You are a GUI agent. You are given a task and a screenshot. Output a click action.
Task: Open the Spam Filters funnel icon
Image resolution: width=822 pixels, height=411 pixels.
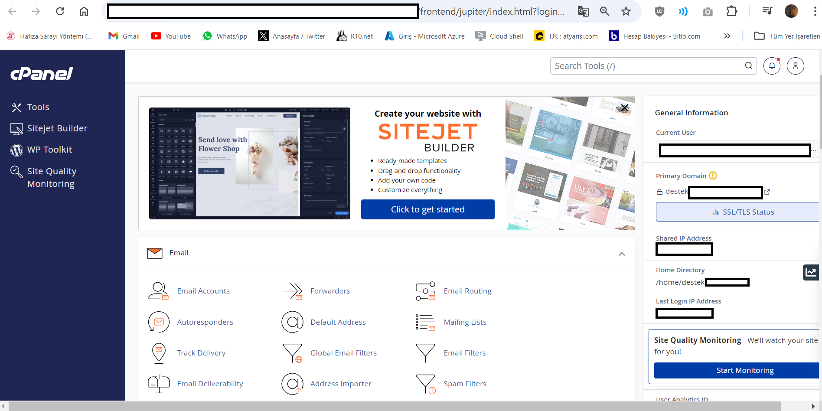pos(425,384)
